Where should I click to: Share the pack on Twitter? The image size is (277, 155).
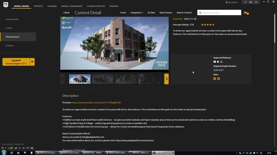219,79
